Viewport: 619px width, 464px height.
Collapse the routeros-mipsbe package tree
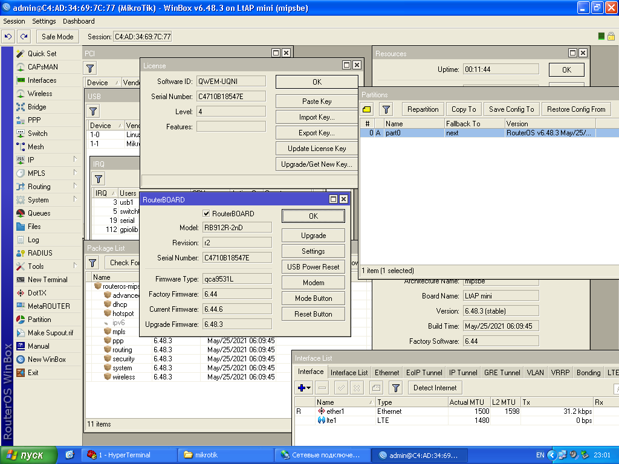(x=97, y=286)
